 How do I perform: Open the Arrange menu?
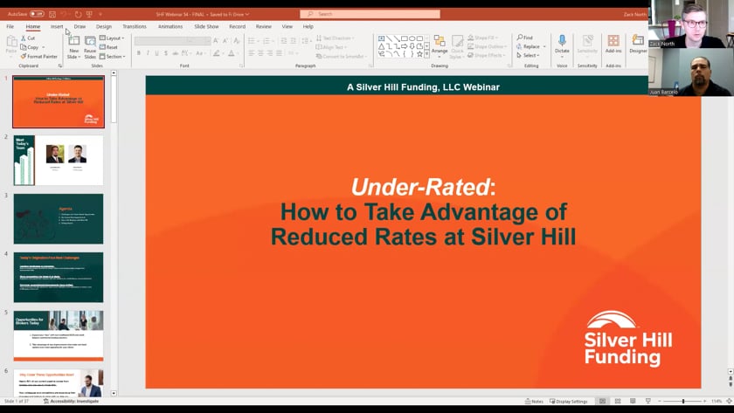(x=439, y=45)
